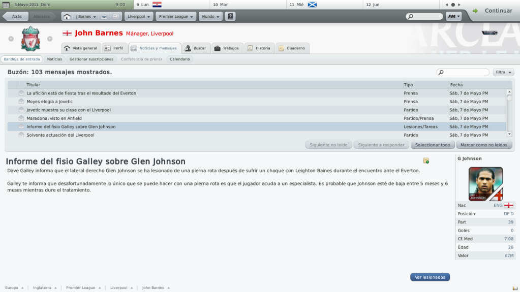The image size is (520, 292).
Task: Click the Croatia flag on the 9 Lun date
Action: [157, 5]
